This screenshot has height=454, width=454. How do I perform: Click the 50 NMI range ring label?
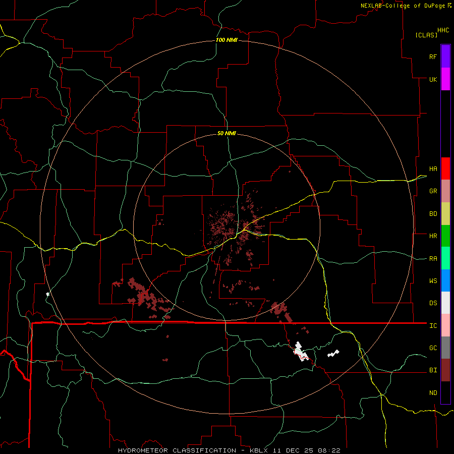coord(226,133)
